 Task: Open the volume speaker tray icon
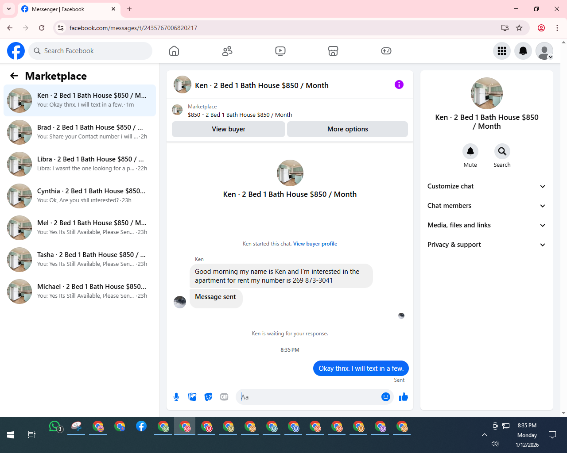coord(495,444)
